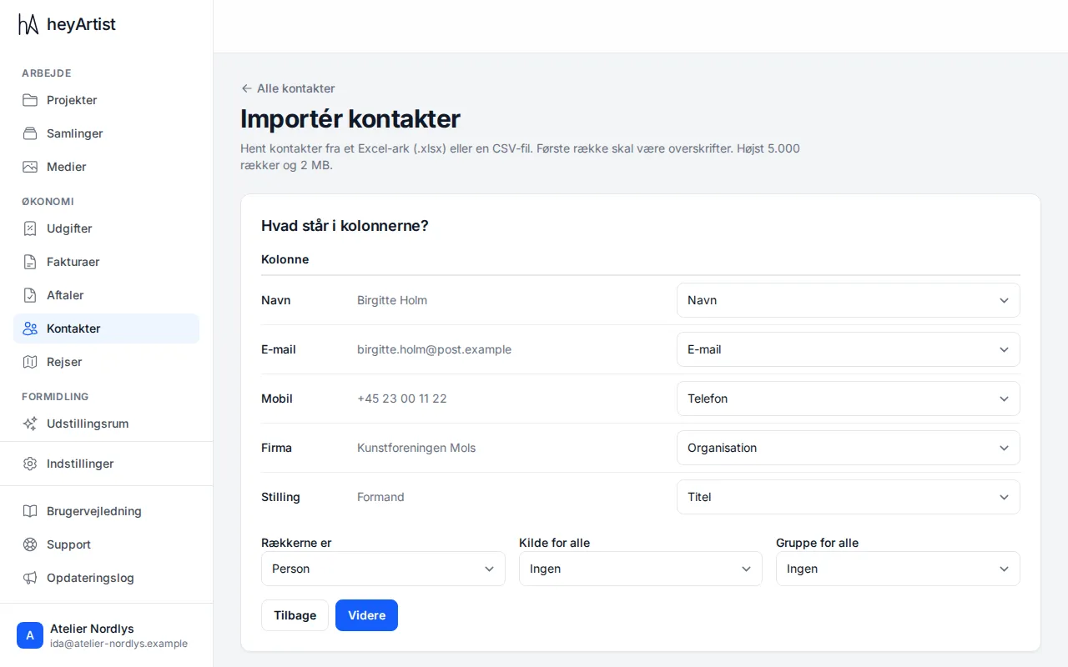Open the Gruppe for alle dropdown
The width and height of the screenshot is (1068, 667).
898,569
